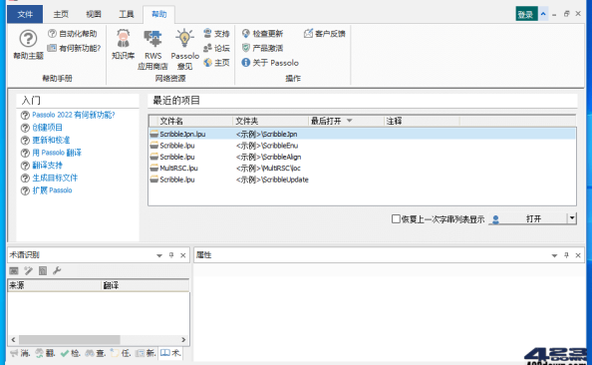Open 属性 panel options dropdown
Viewport: 592px width, 365px height.
tap(554, 256)
